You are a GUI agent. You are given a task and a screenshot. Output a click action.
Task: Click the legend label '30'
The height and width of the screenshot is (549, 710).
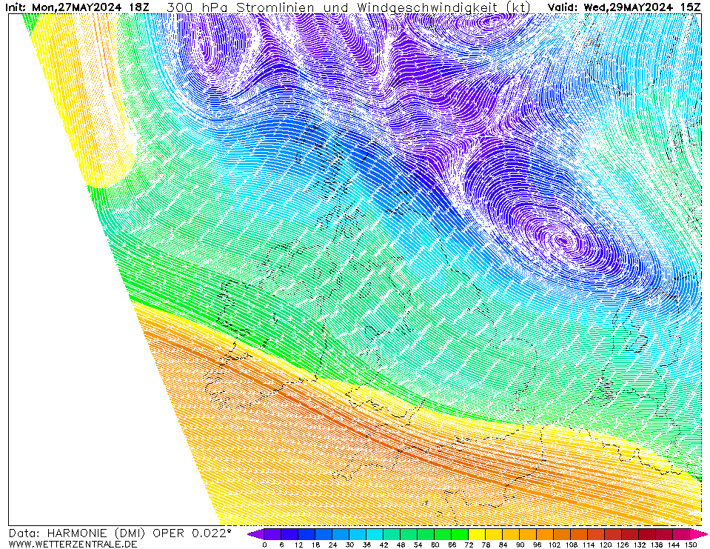pyautogui.click(x=349, y=545)
